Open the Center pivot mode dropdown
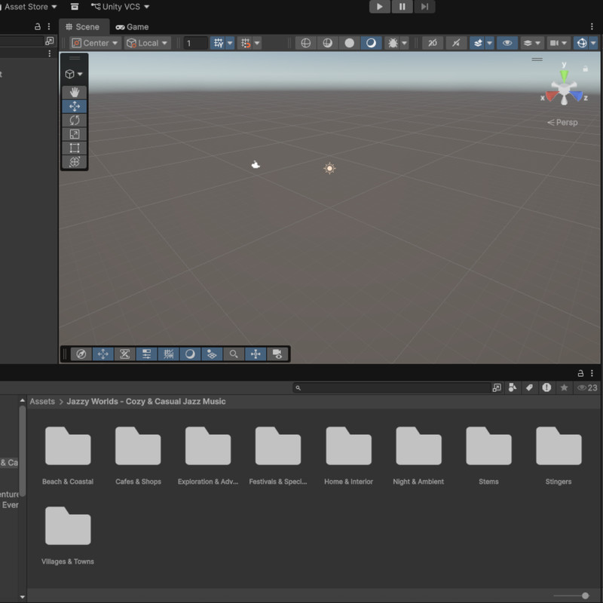 click(96, 43)
